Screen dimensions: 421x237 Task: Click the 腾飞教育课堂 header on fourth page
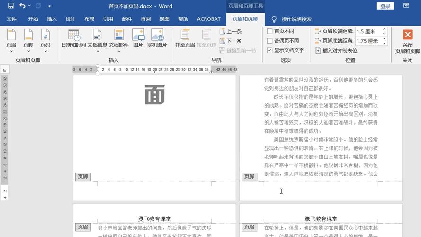coord(321,219)
